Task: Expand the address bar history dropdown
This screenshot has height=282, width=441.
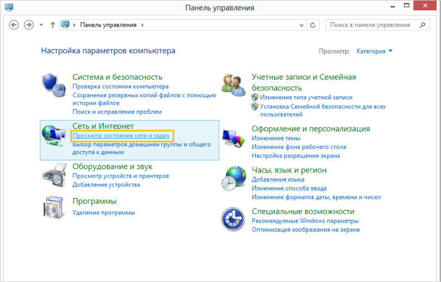Action: [303, 25]
